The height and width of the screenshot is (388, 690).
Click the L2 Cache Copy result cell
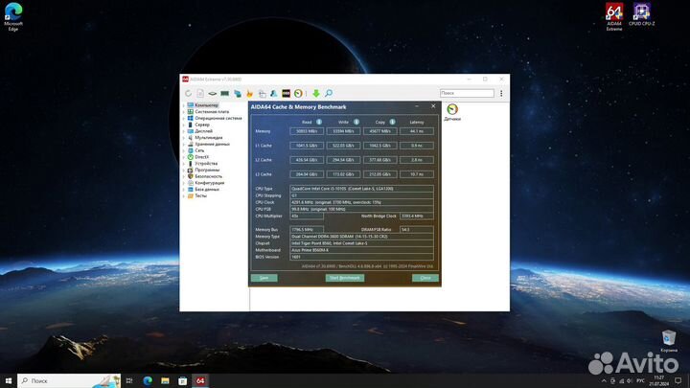[x=379, y=160]
